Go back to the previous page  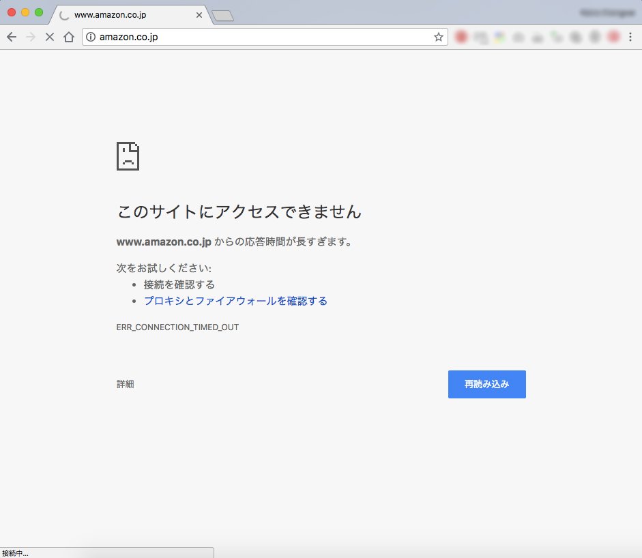tap(12, 37)
